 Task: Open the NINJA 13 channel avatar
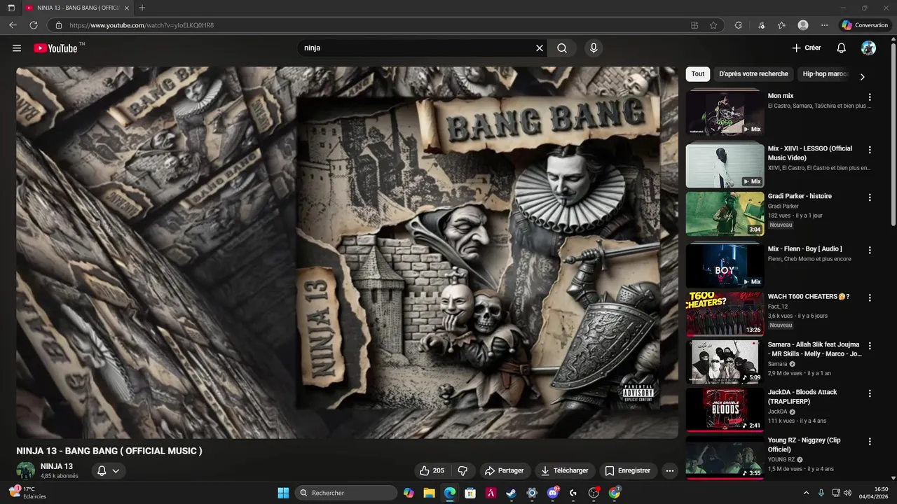click(26, 470)
